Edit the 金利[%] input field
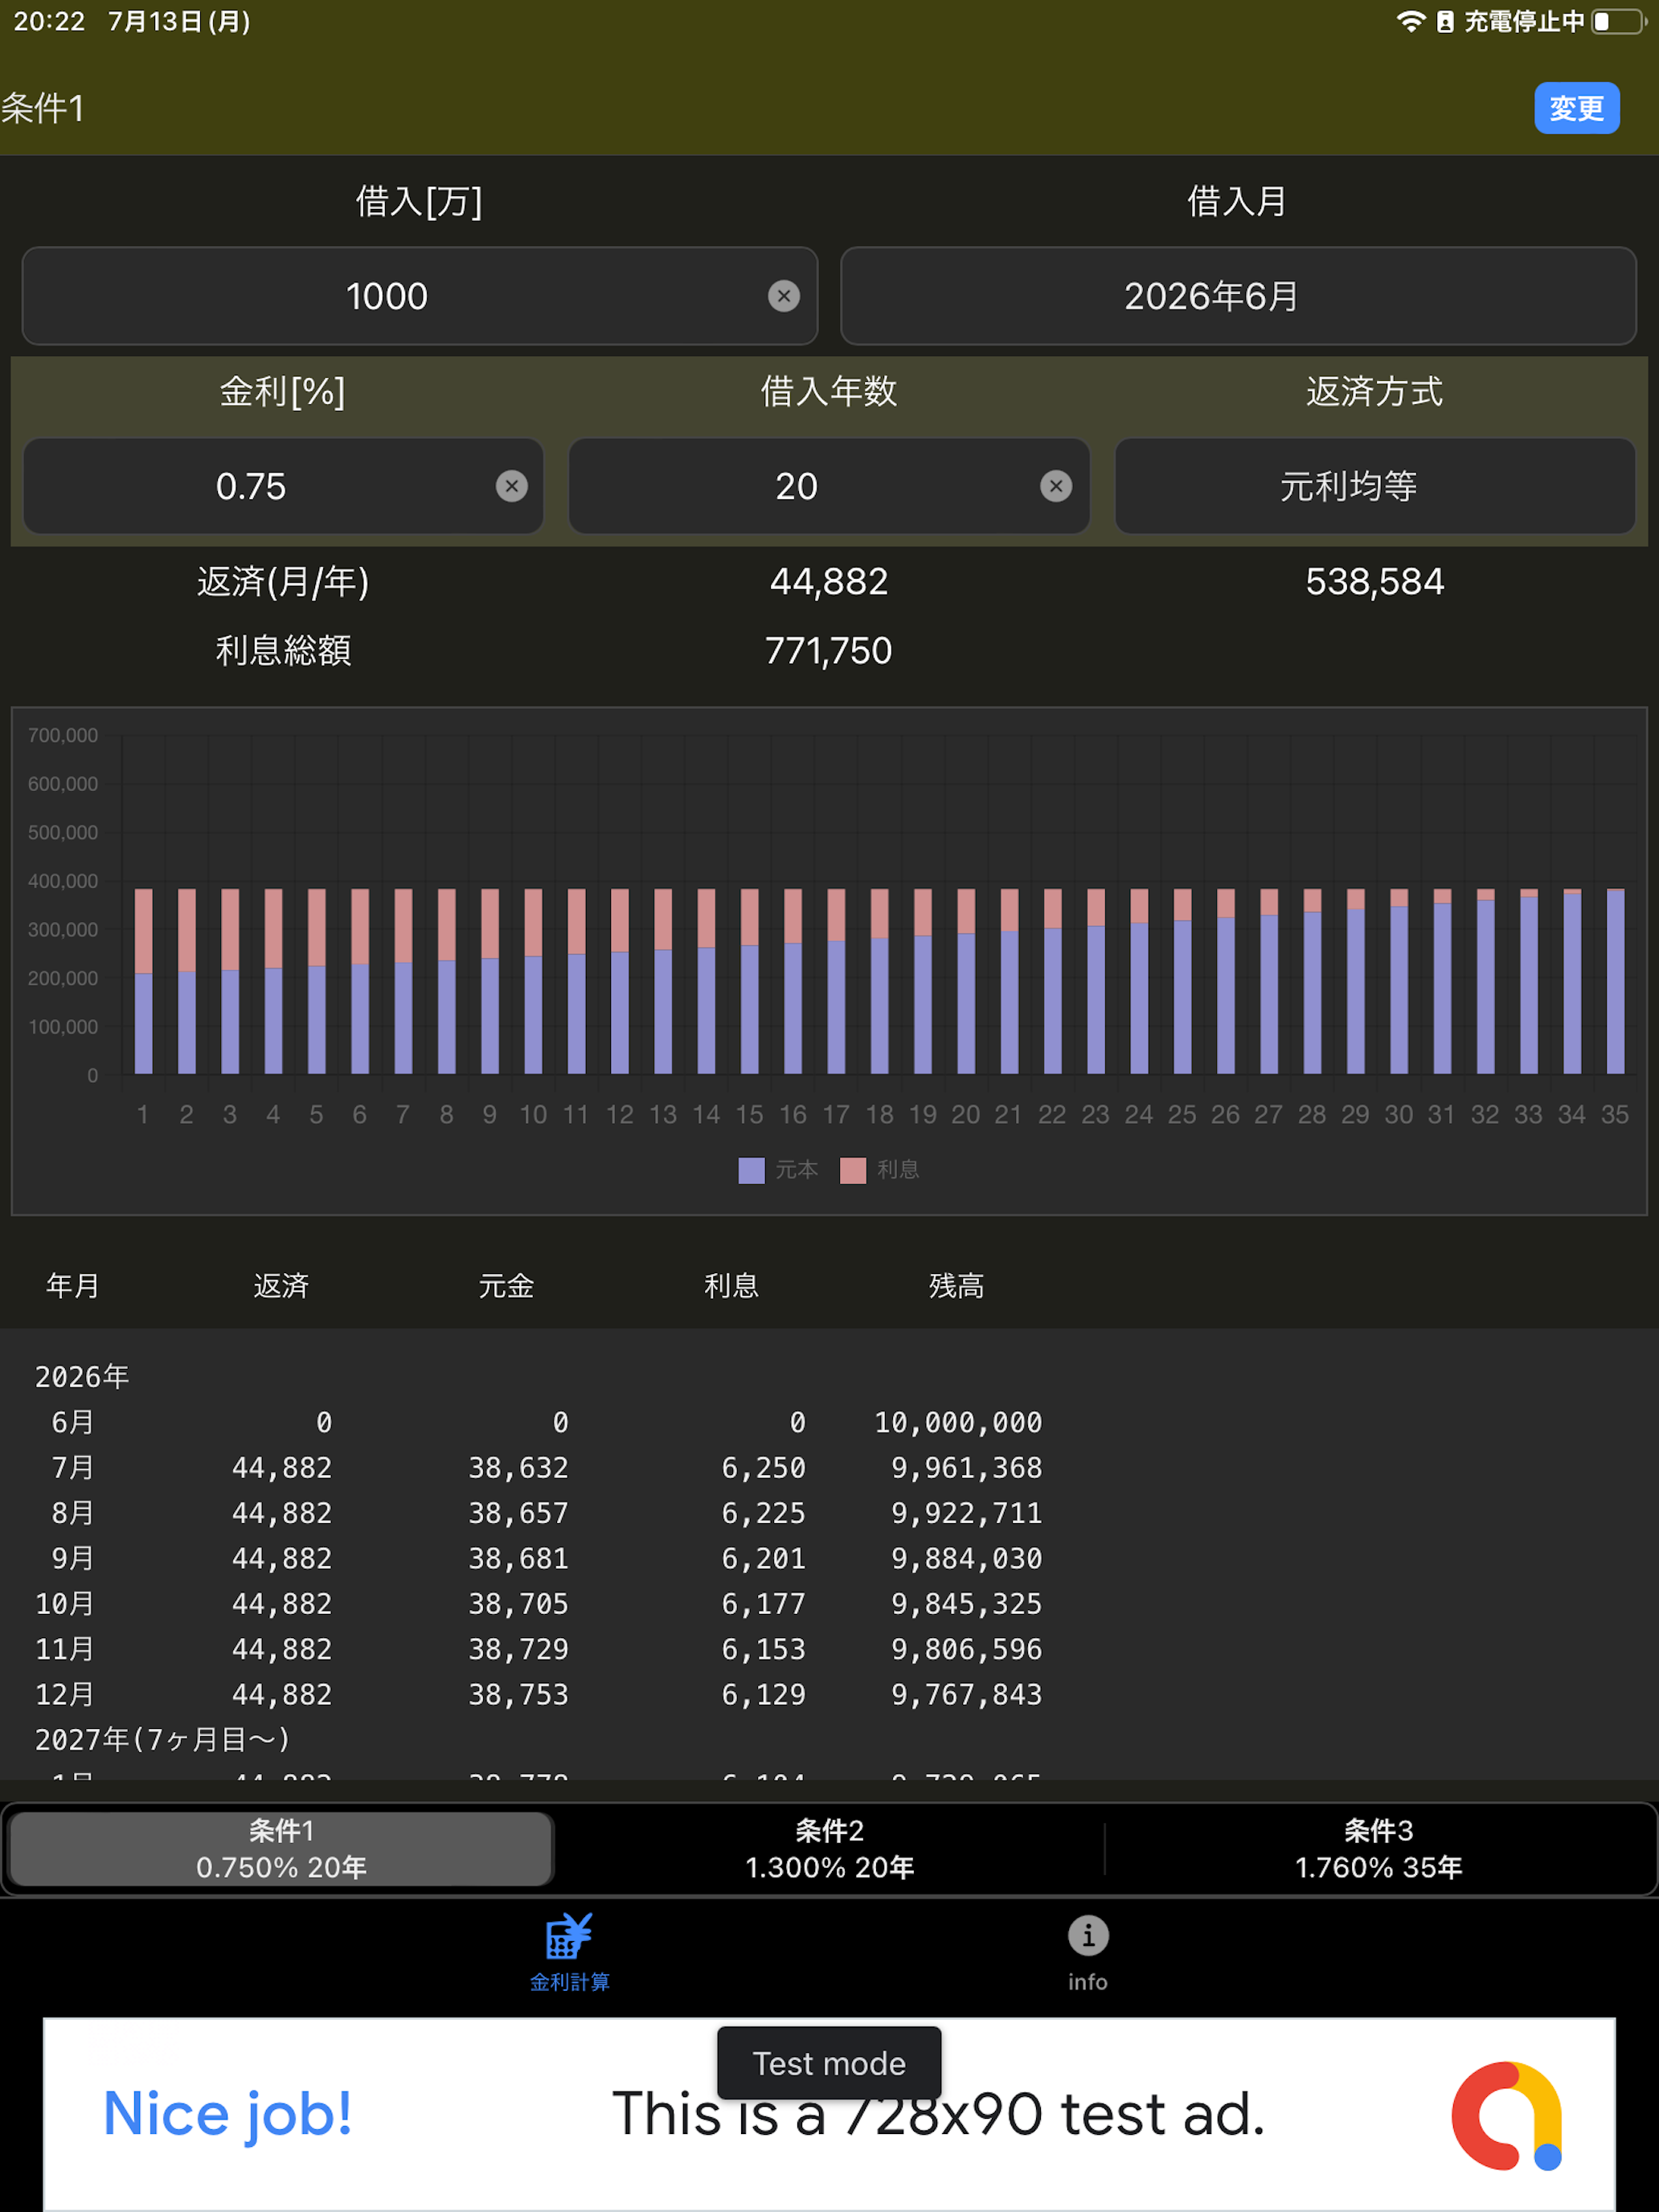 [283, 486]
